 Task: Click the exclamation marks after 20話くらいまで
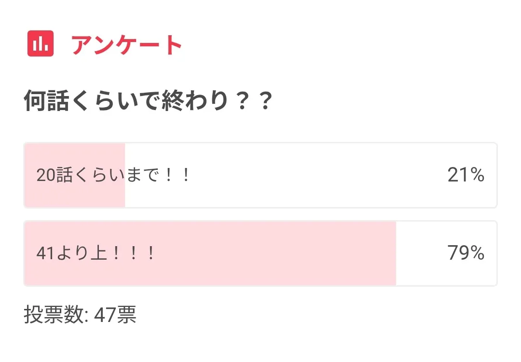point(176,175)
